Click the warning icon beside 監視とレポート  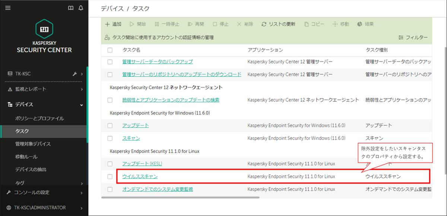[10, 89]
